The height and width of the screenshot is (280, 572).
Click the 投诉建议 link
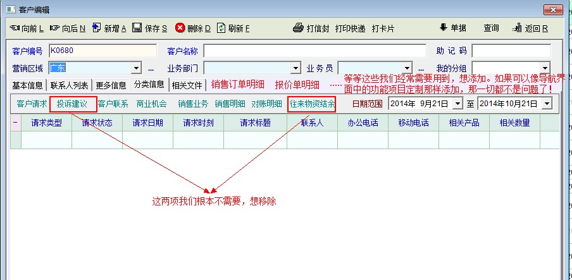point(72,104)
